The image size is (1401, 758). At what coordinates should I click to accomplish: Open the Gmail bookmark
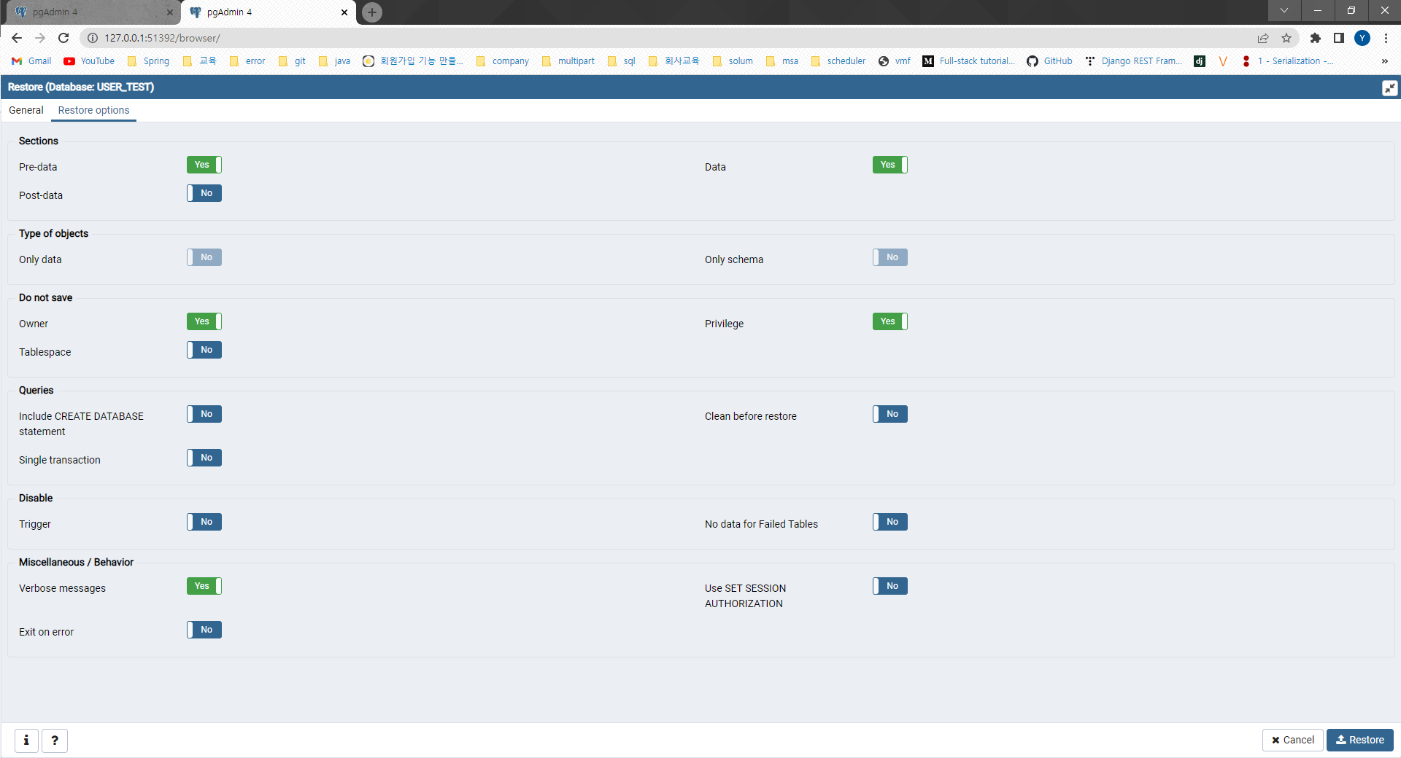pyautogui.click(x=31, y=61)
